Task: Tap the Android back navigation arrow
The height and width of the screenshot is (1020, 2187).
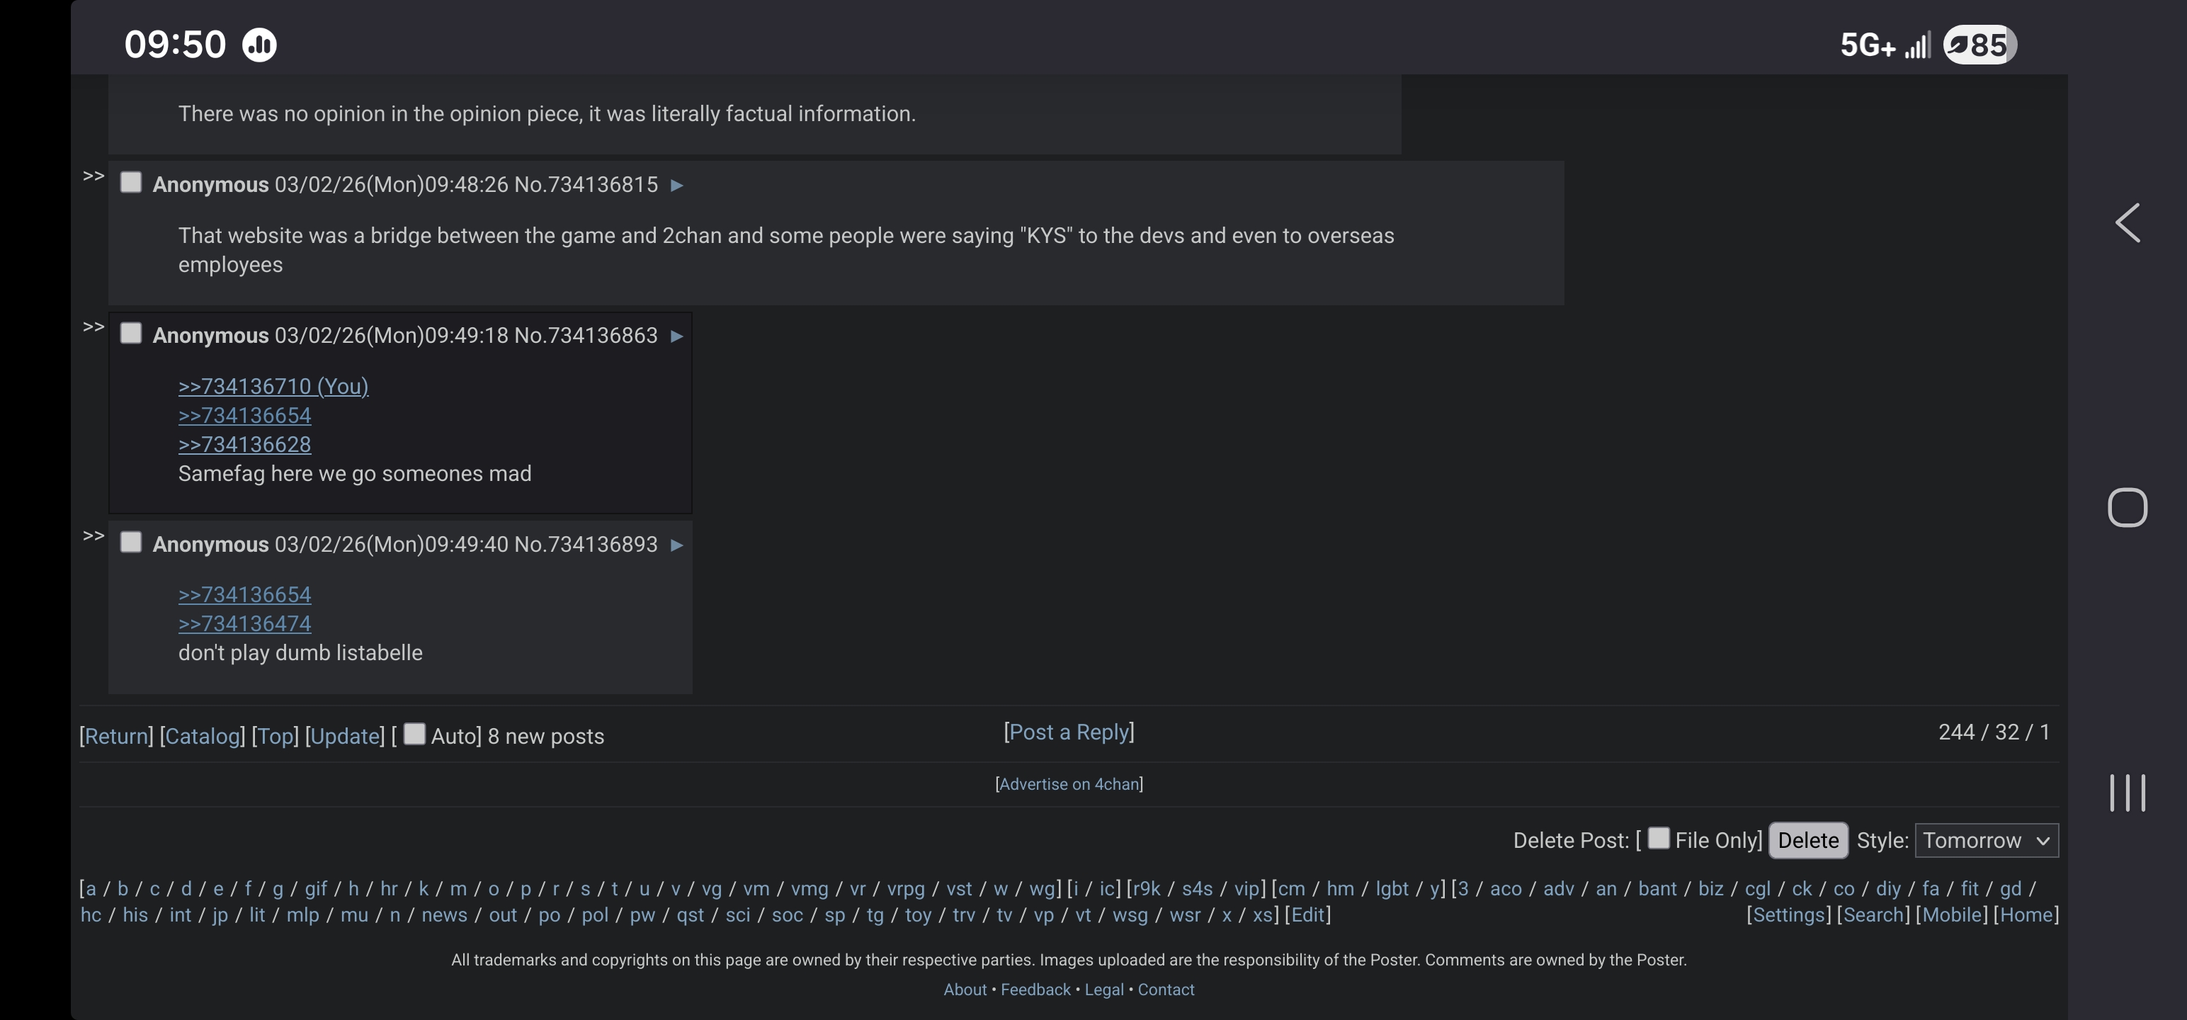Action: tap(2127, 223)
